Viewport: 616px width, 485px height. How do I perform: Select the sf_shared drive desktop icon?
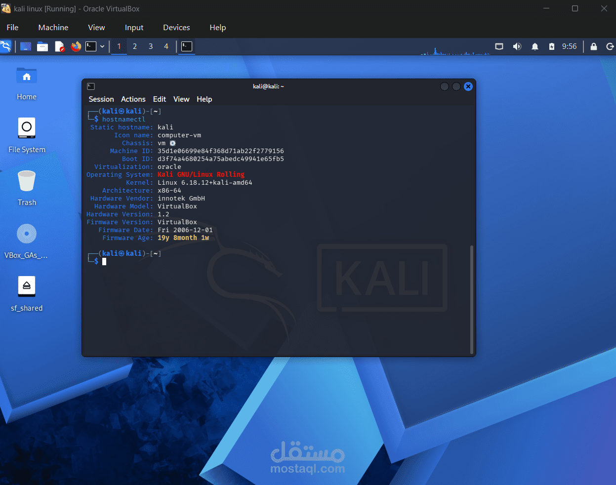[27, 294]
